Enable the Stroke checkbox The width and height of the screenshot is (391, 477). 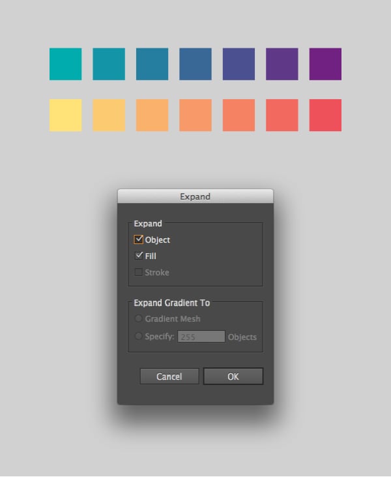pyautogui.click(x=139, y=272)
